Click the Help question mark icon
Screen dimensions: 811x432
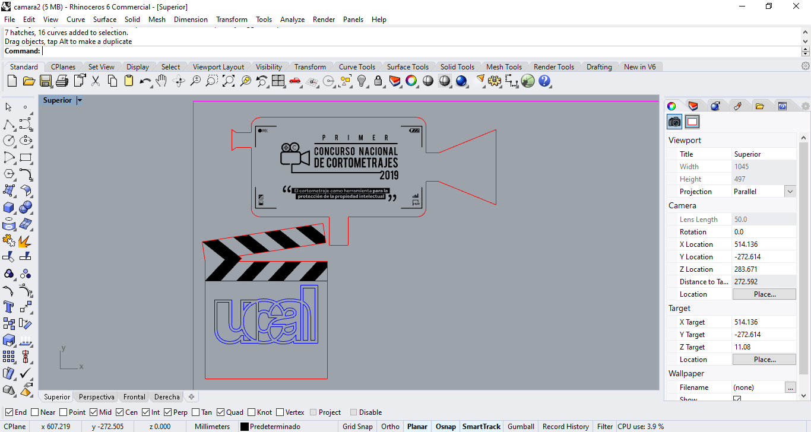coord(544,81)
